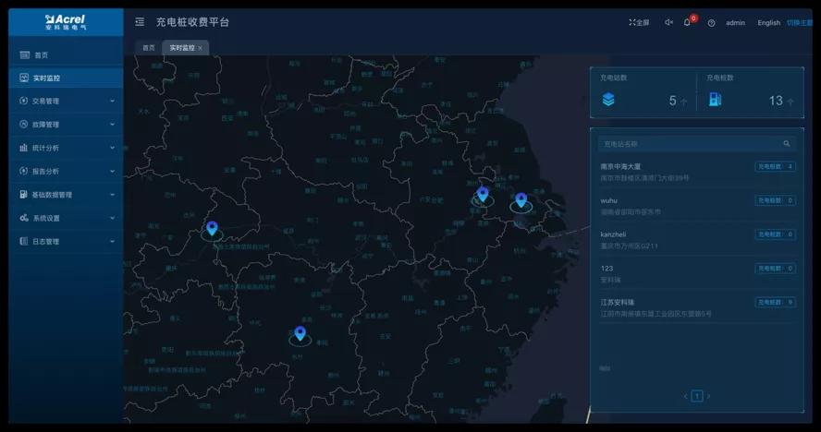Click the 实时监控 sidebar icon
Screen dimensions: 821x432
coord(24,78)
